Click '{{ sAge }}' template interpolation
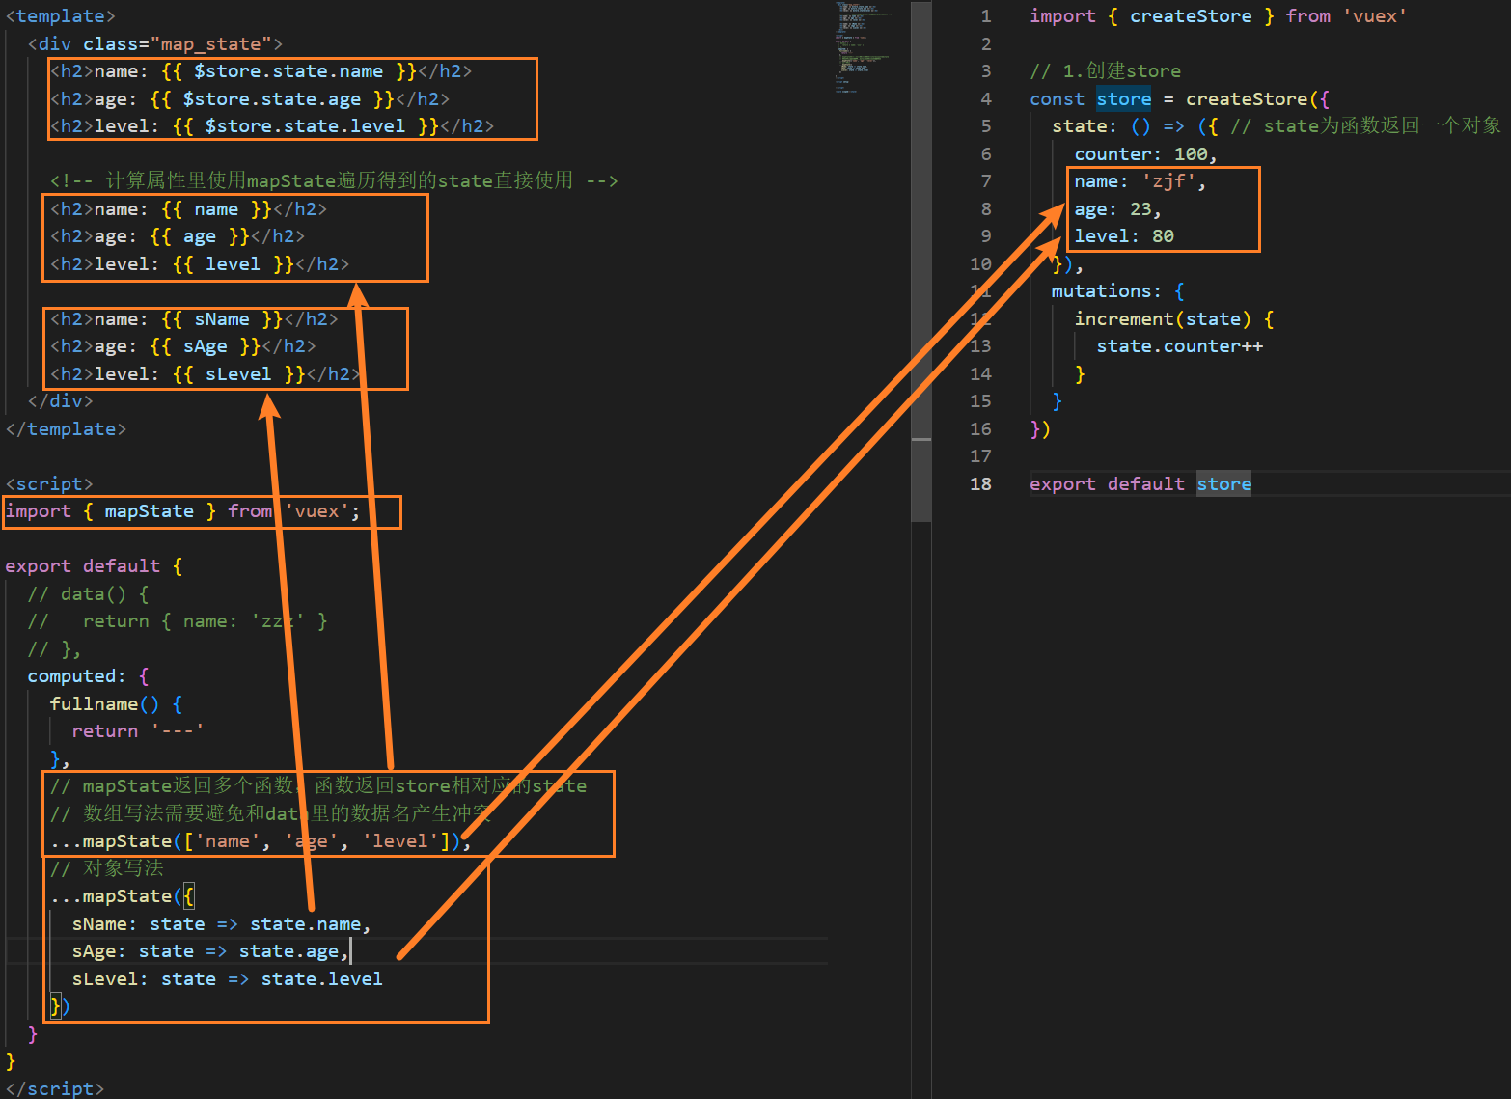This screenshot has height=1099, width=1511. (206, 346)
